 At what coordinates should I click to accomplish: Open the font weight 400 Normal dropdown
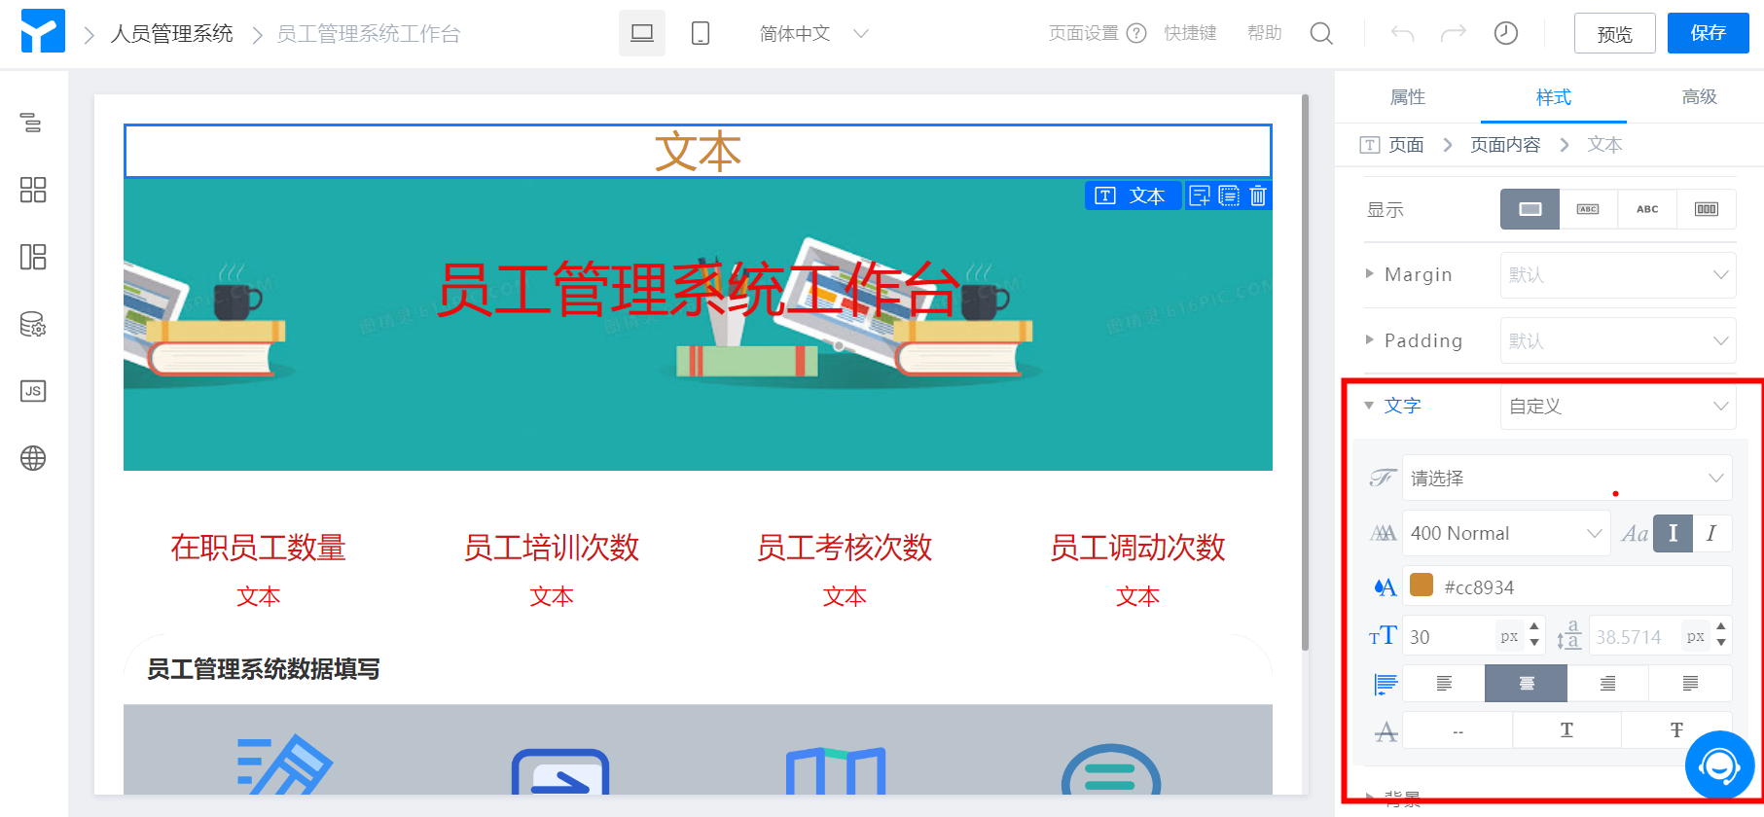tap(1505, 533)
